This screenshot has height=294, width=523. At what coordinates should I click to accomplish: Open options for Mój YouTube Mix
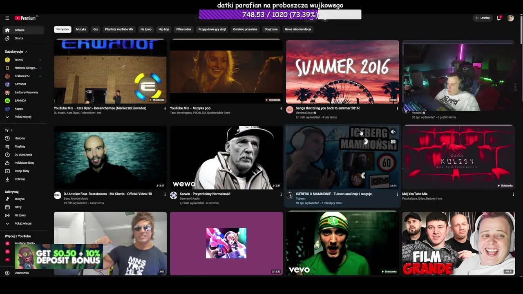pyautogui.click(x=513, y=194)
